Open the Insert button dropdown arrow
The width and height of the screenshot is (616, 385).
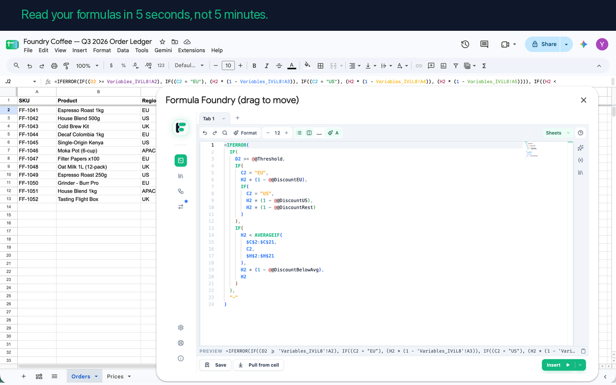(580, 365)
